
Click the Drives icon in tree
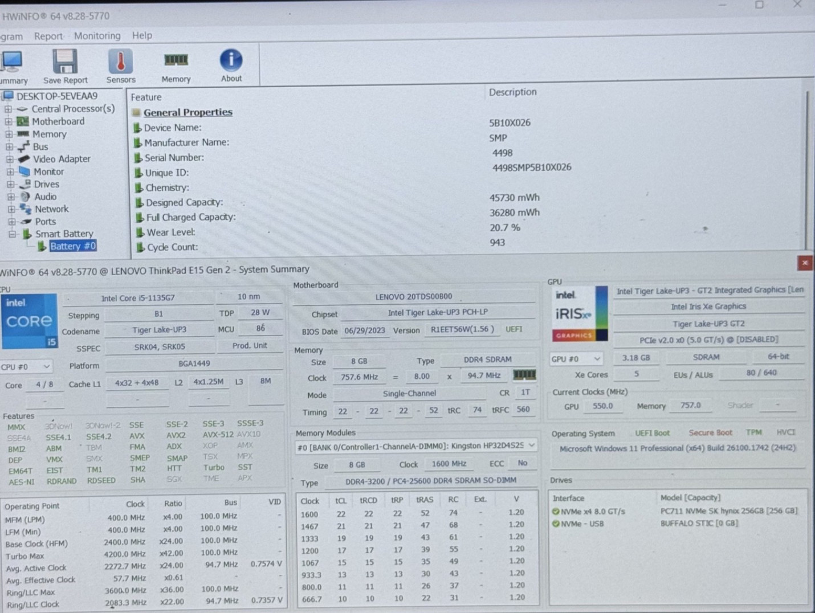[x=25, y=184]
